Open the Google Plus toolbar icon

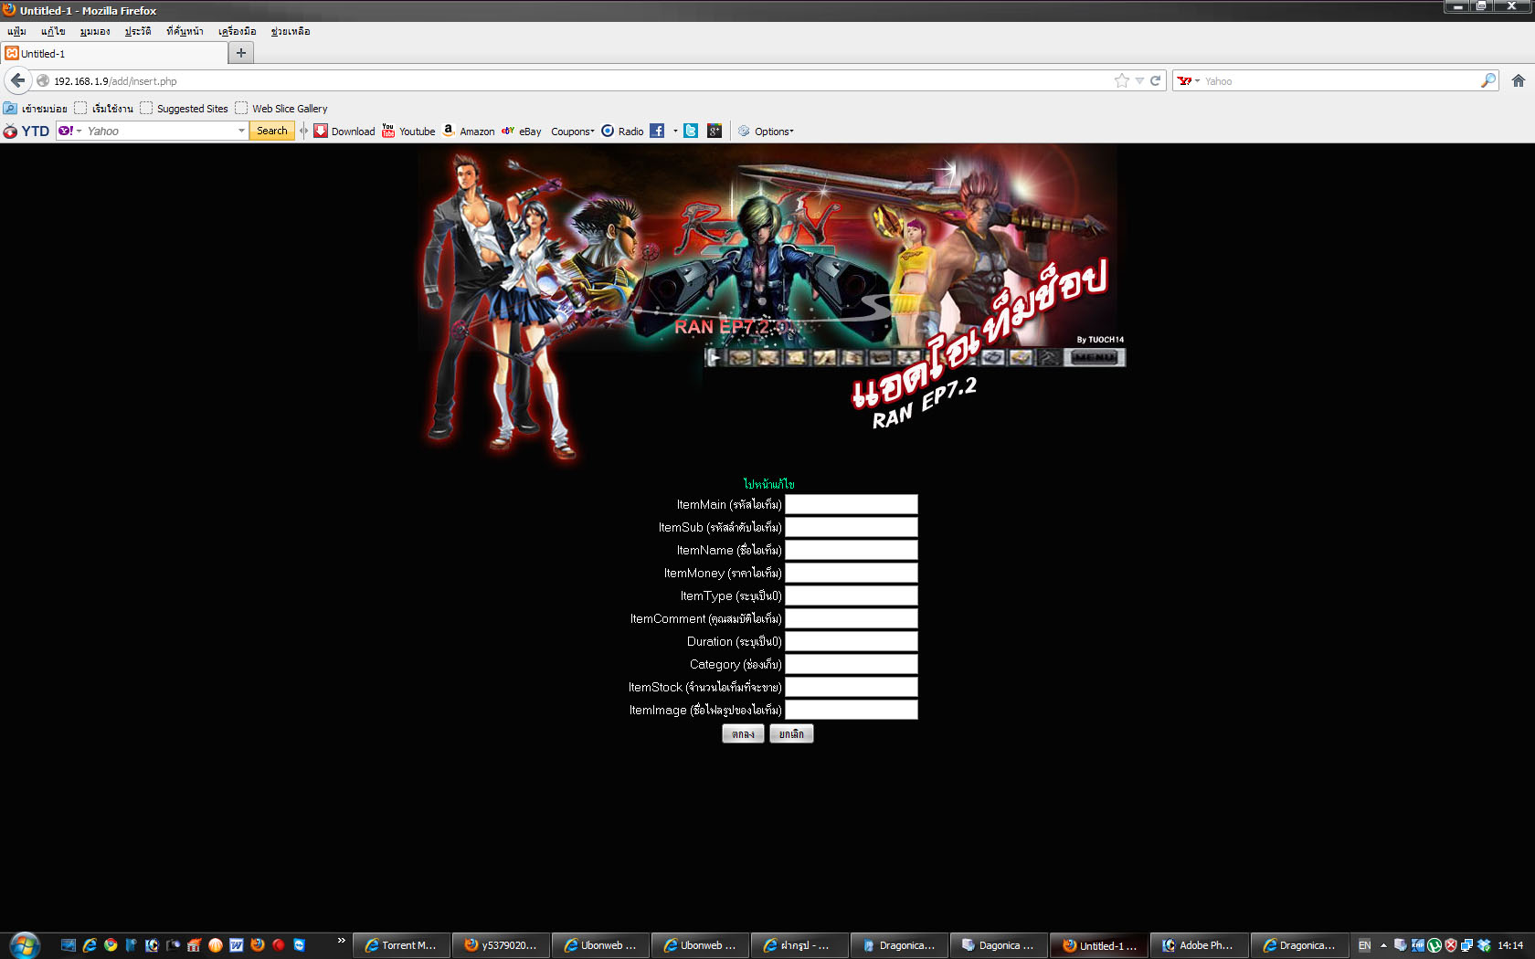pos(715,132)
